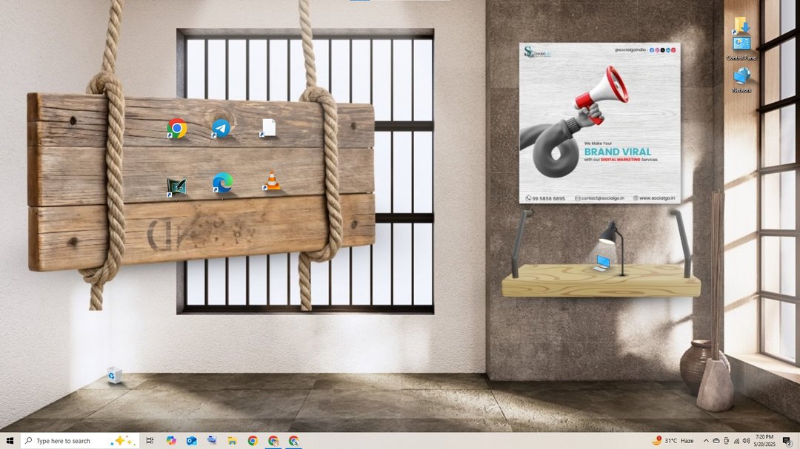
Task: Expand the hidden system tray icons chevron
Action: [705, 441]
